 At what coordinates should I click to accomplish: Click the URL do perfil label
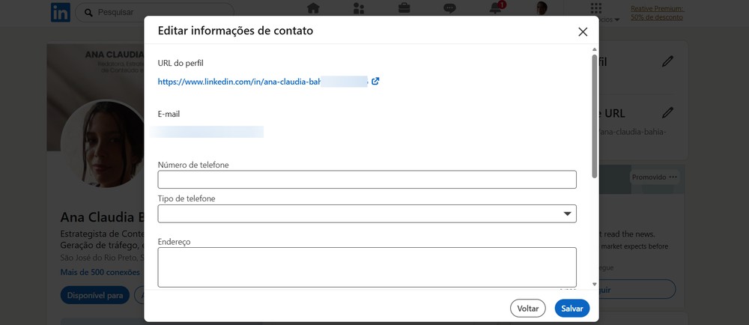tap(181, 63)
